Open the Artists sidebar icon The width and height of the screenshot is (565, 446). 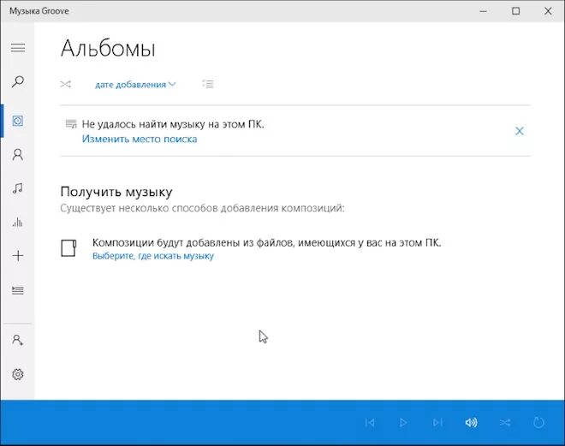[18, 155]
